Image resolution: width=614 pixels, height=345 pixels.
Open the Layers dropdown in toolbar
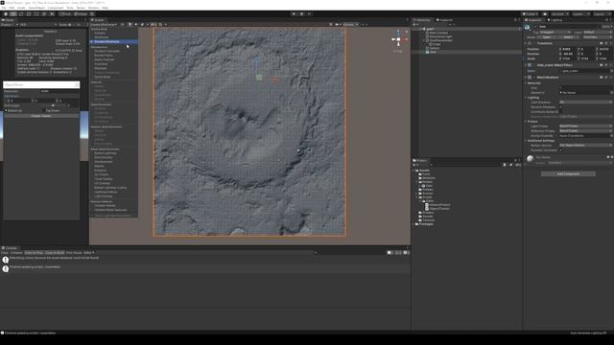click(580, 14)
